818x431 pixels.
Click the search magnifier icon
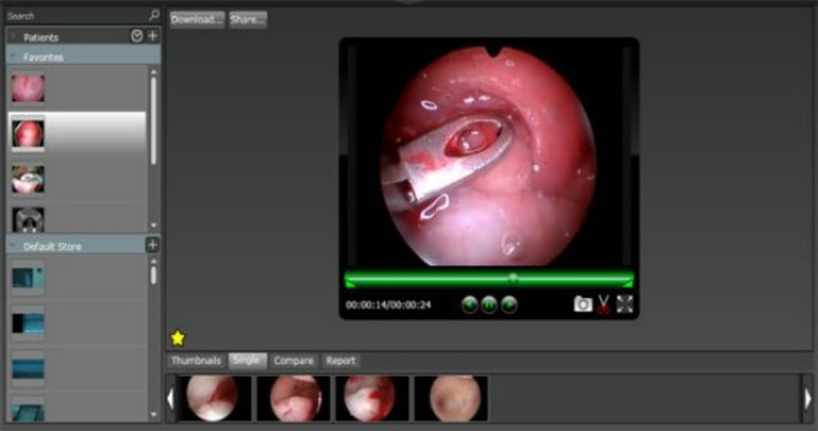[154, 16]
